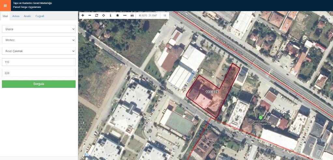Zoom in with the plus icon
333x160 pixels.
pos(83,15)
